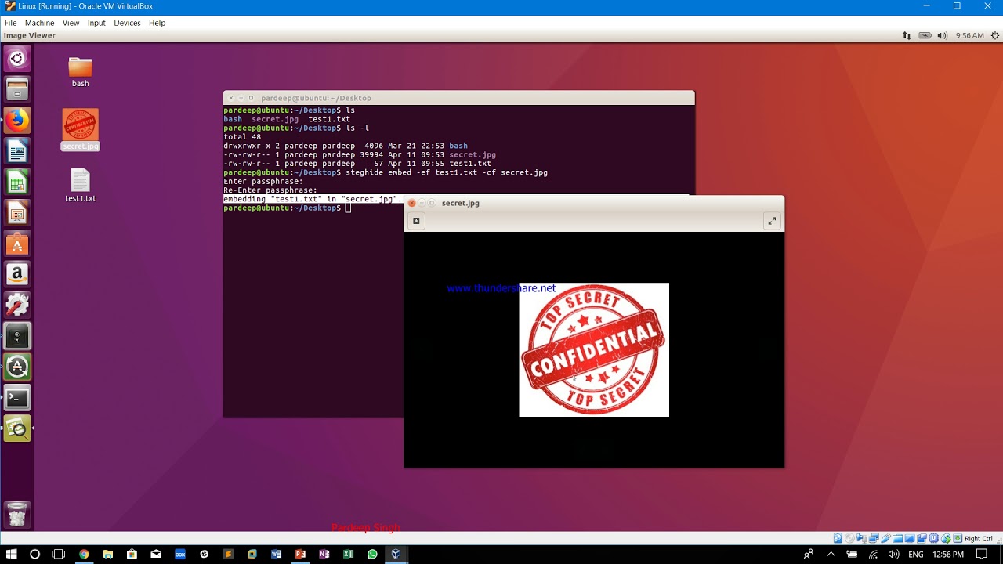
Task: Open VirtualBox File menu
Action: pyautogui.click(x=10, y=23)
